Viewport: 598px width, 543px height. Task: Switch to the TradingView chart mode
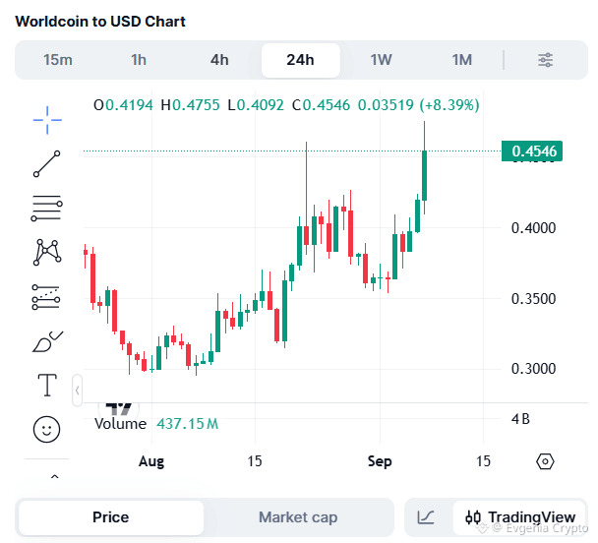coord(520,517)
